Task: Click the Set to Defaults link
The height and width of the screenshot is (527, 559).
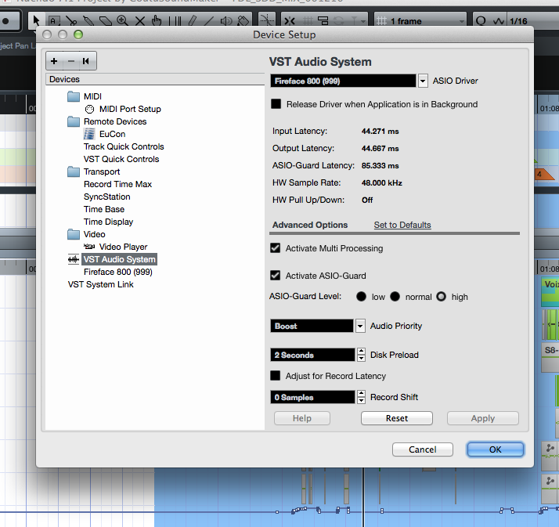Action: tap(402, 225)
